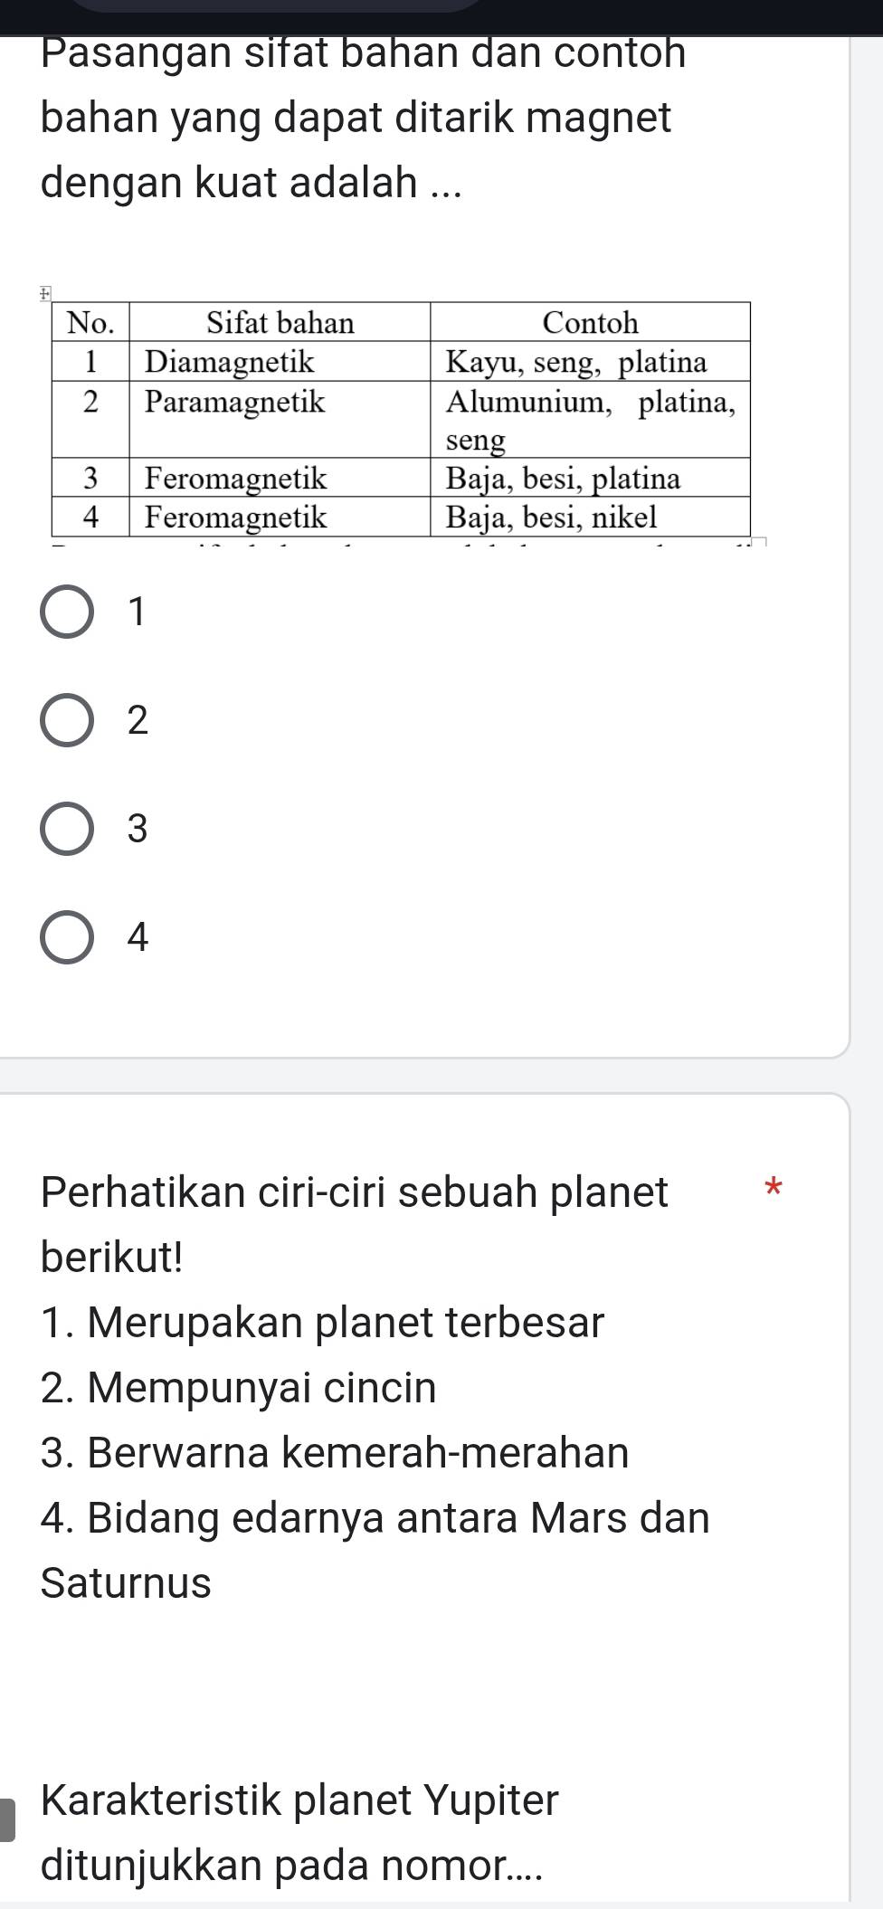Click 'Karakteristik planet Yupiter' question text
This screenshot has width=883, height=1909.
[300, 1799]
